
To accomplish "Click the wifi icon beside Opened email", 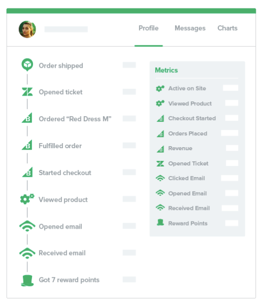I will coord(27,226).
